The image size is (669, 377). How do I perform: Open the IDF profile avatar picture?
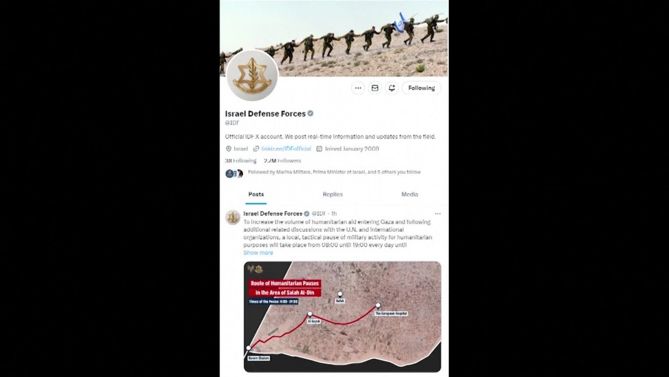252,76
